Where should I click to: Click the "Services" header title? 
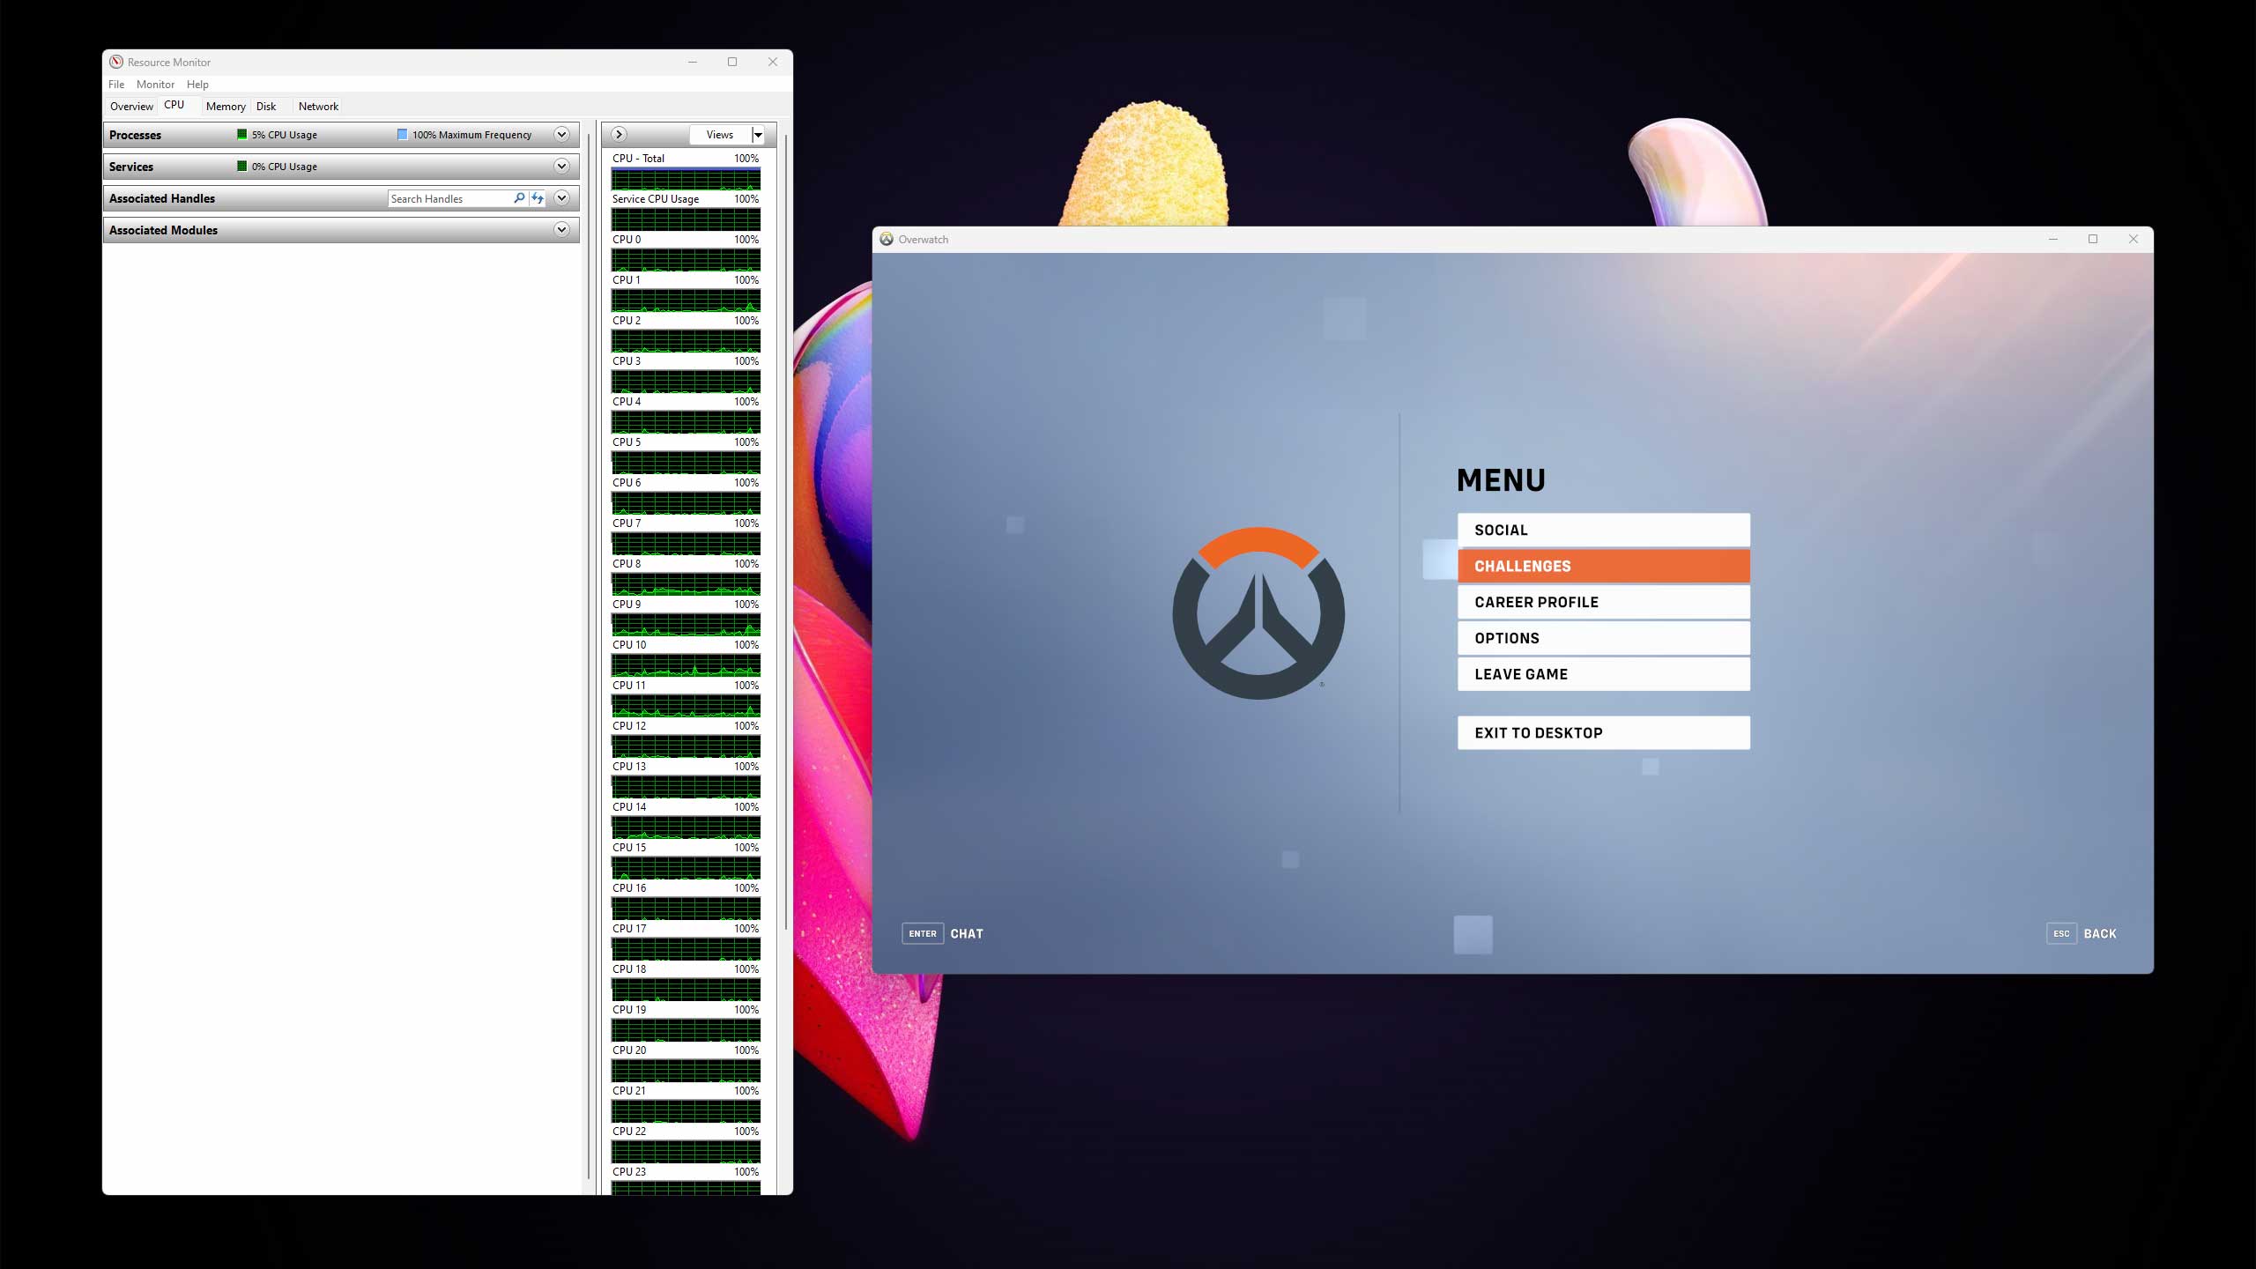131,167
